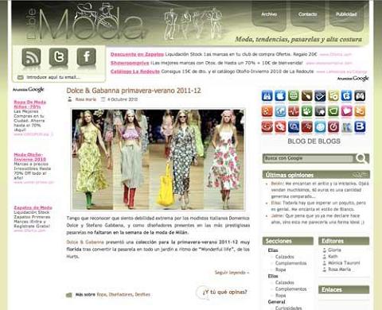Click the light blue smiley face blog icon
The width and height of the screenshot is (382, 310).
point(320,127)
